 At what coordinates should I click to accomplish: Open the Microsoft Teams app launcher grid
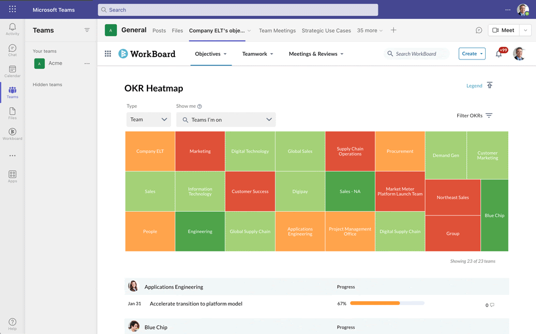coord(12,10)
